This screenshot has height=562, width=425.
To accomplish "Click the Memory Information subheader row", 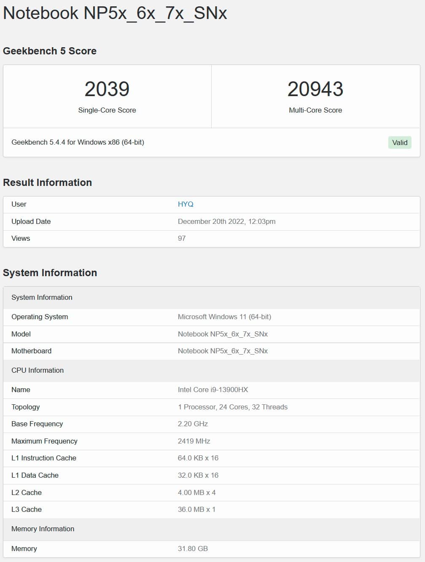I will click(x=212, y=529).
